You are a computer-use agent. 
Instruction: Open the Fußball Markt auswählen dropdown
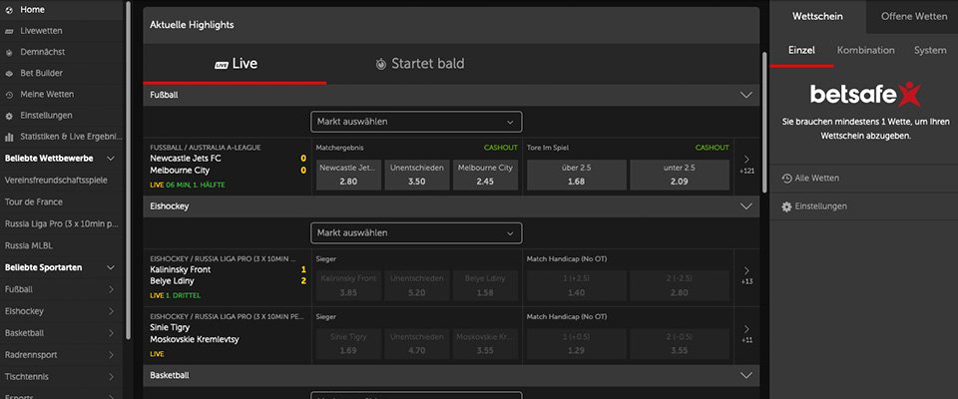(416, 122)
